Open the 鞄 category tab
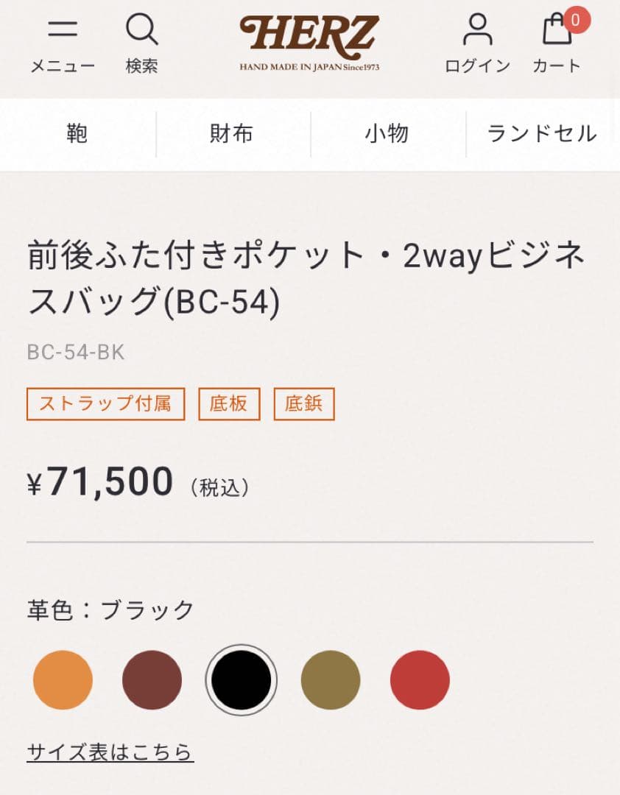The image size is (620, 795). [77, 134]
